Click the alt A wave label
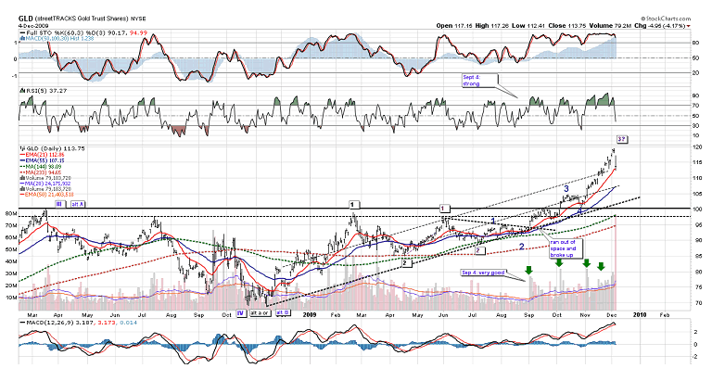 point(78,204)
